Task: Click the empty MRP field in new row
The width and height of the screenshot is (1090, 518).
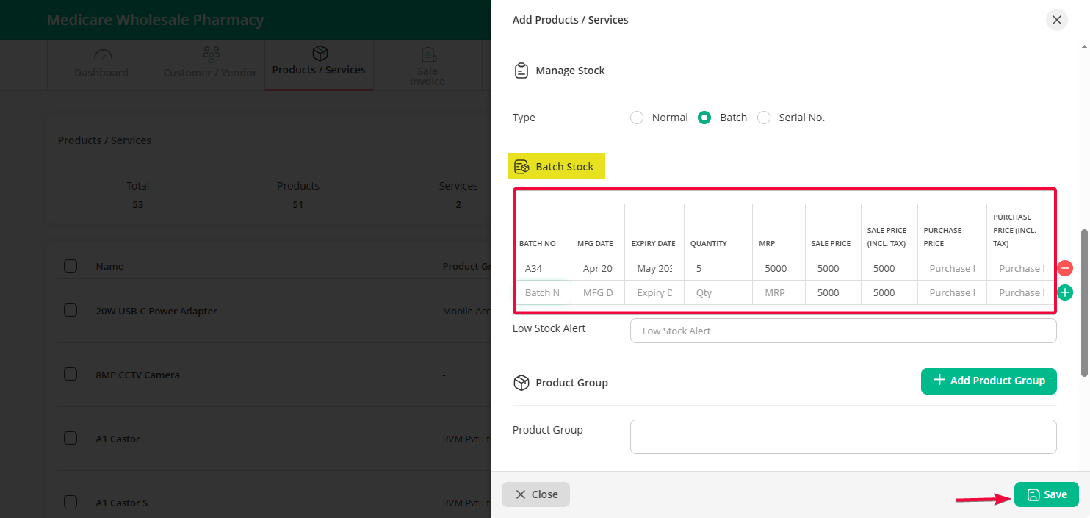Action: point(779,292)
